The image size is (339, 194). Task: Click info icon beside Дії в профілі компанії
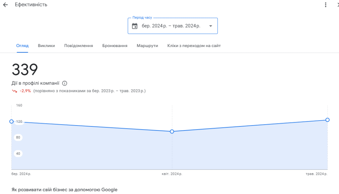[65, 83]
